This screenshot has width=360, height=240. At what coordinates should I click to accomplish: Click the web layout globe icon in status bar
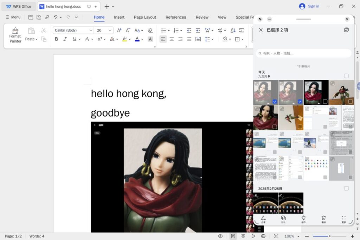(x=263, y=236)
